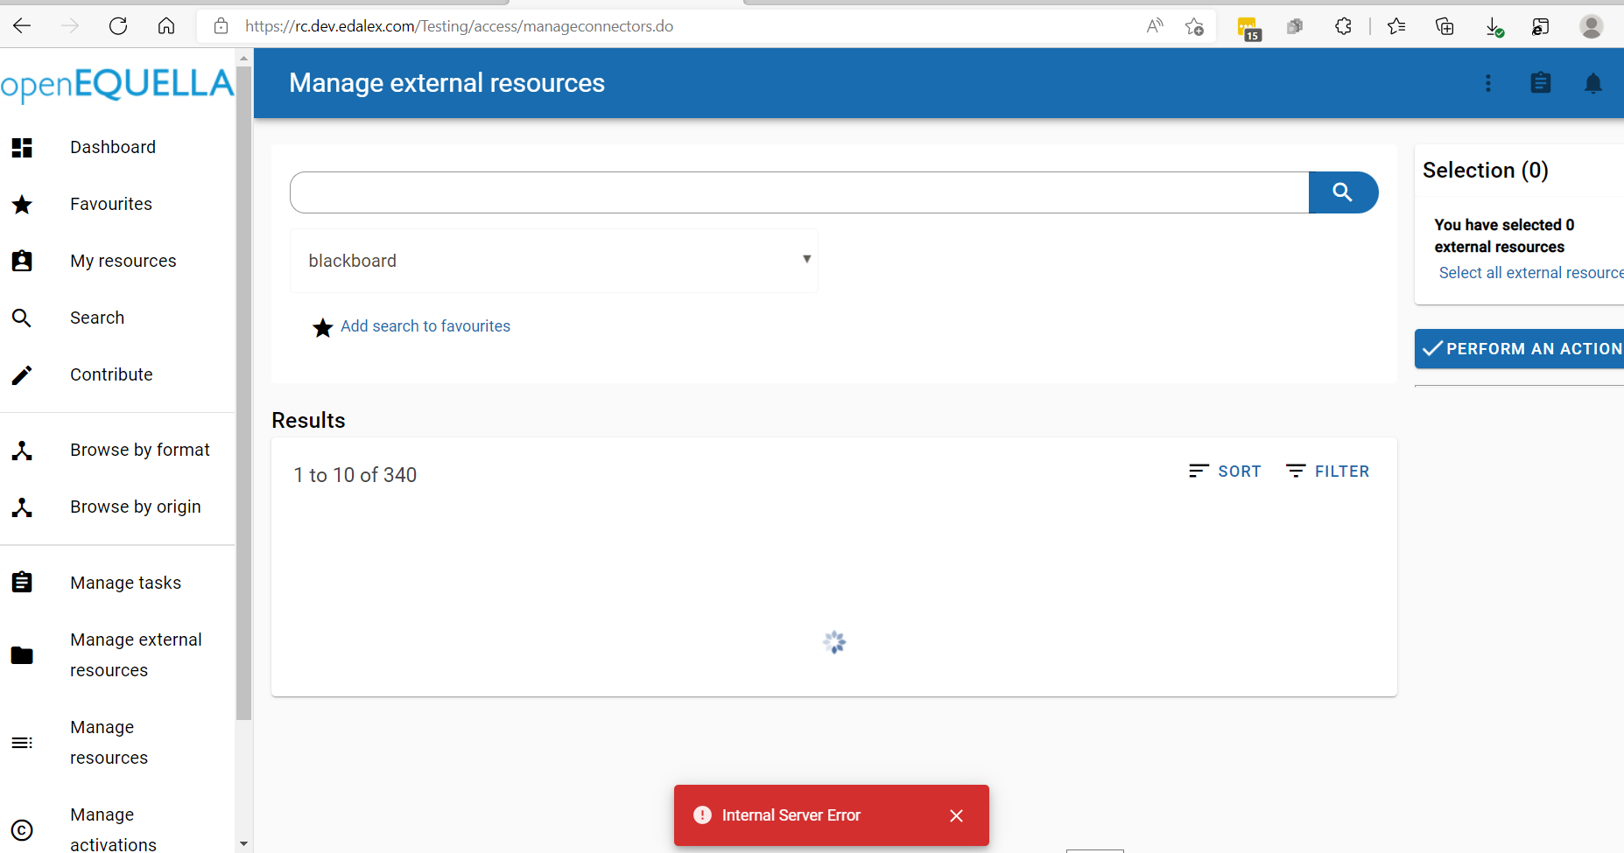The width and height of the screenshot is (1624, 853).
Task: Click inside the search input field
Action: 788,192
